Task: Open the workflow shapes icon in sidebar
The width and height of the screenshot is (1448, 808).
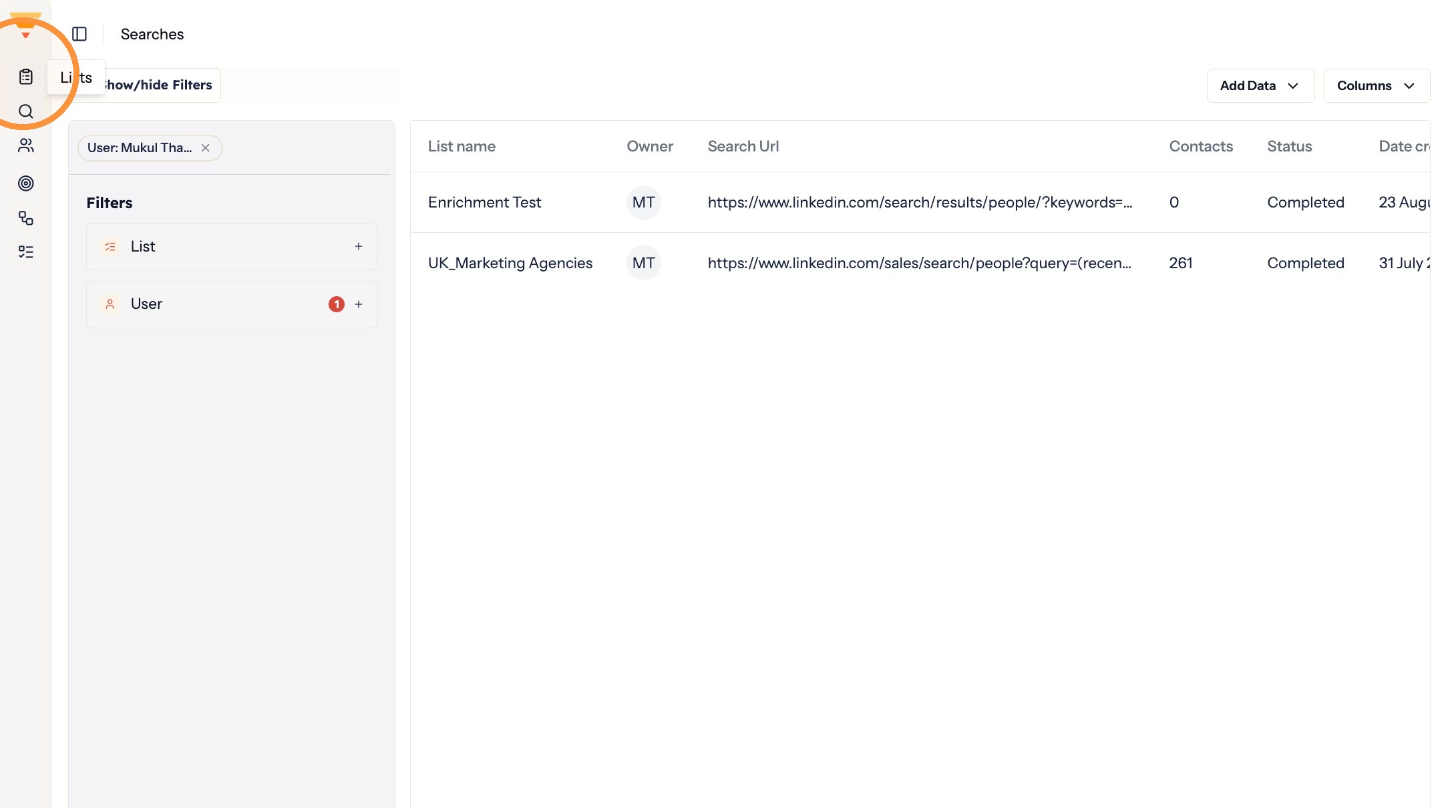Action: (x=26, y=218)
